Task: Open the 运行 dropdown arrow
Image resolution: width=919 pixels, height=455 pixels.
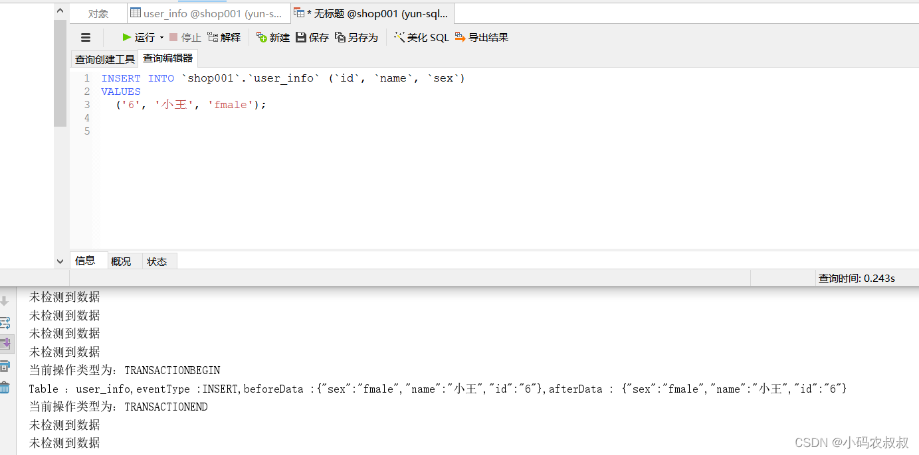Action: pos(161,38)
